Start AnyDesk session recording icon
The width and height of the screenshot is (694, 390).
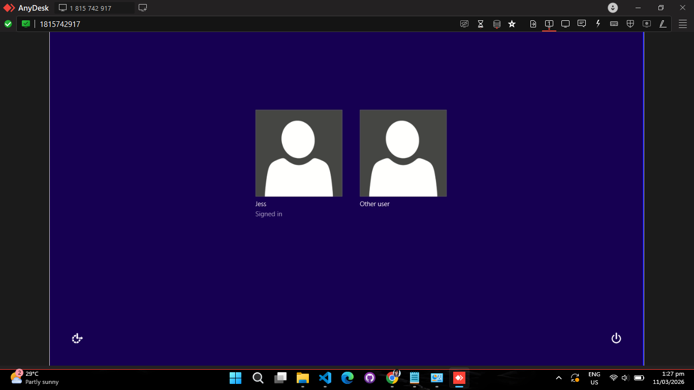[x=646, y=24]
